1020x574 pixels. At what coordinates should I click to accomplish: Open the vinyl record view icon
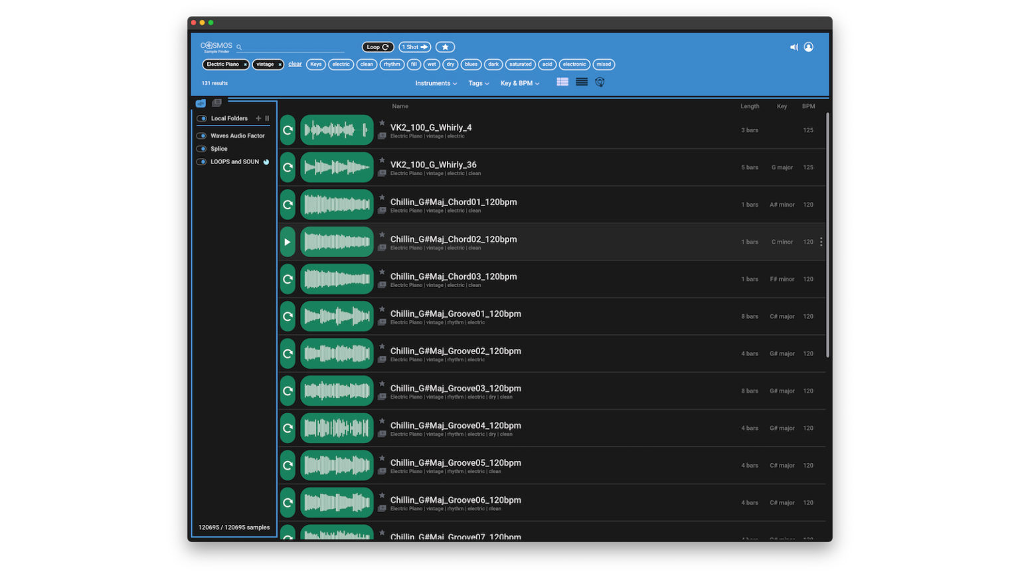(x=599, y=82)
